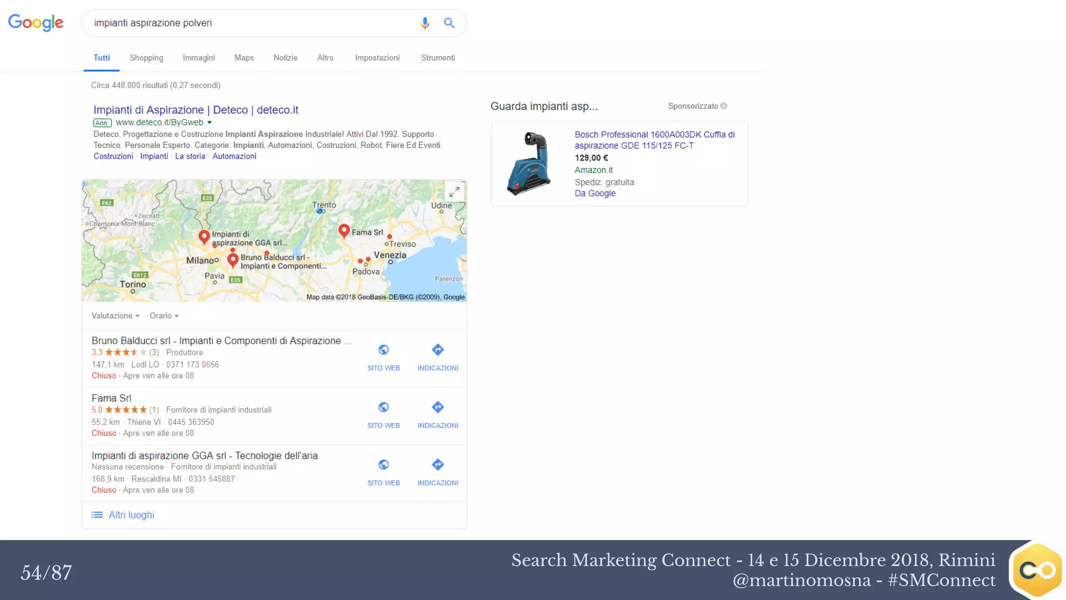Open the Deteco ad headline link
1066x600 pixels.
coord(196,110)
